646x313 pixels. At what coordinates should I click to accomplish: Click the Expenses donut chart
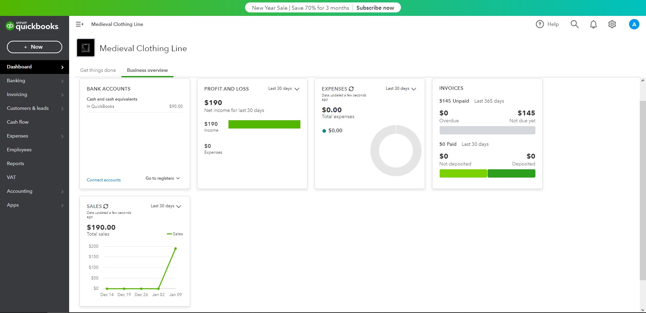coord(396,151)
